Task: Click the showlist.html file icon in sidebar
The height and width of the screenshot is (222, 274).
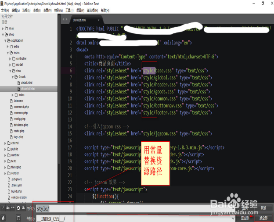Action: 19,89
